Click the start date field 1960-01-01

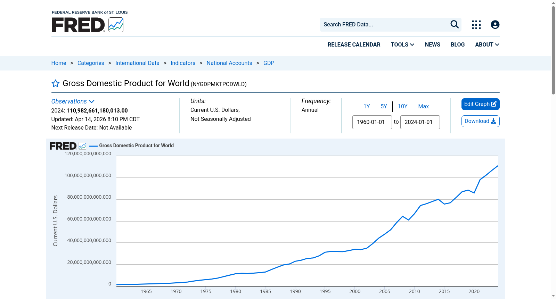point(372,122)
